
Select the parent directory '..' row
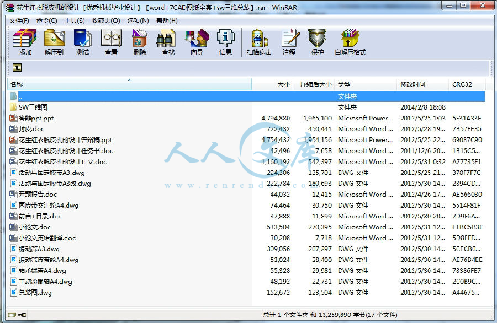tap(247, 96)
